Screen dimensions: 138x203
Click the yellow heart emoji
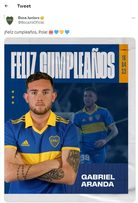coord(62,32)
